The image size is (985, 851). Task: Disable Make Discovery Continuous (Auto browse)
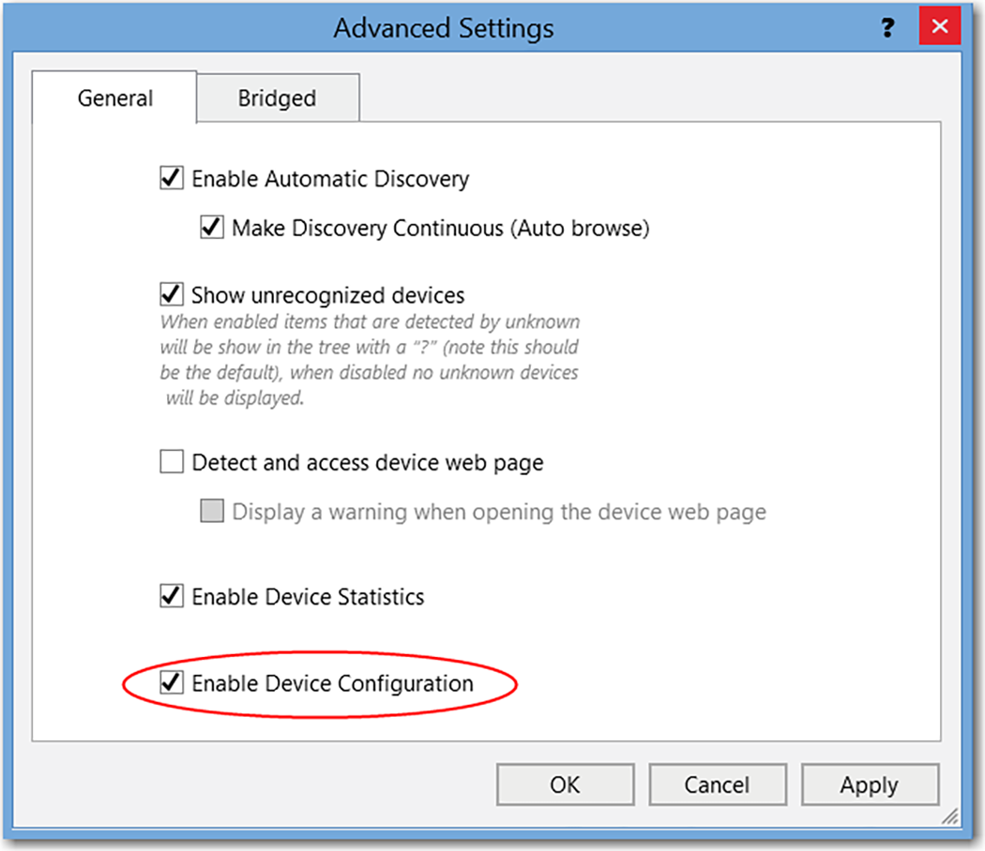click(x=212, y=228)
